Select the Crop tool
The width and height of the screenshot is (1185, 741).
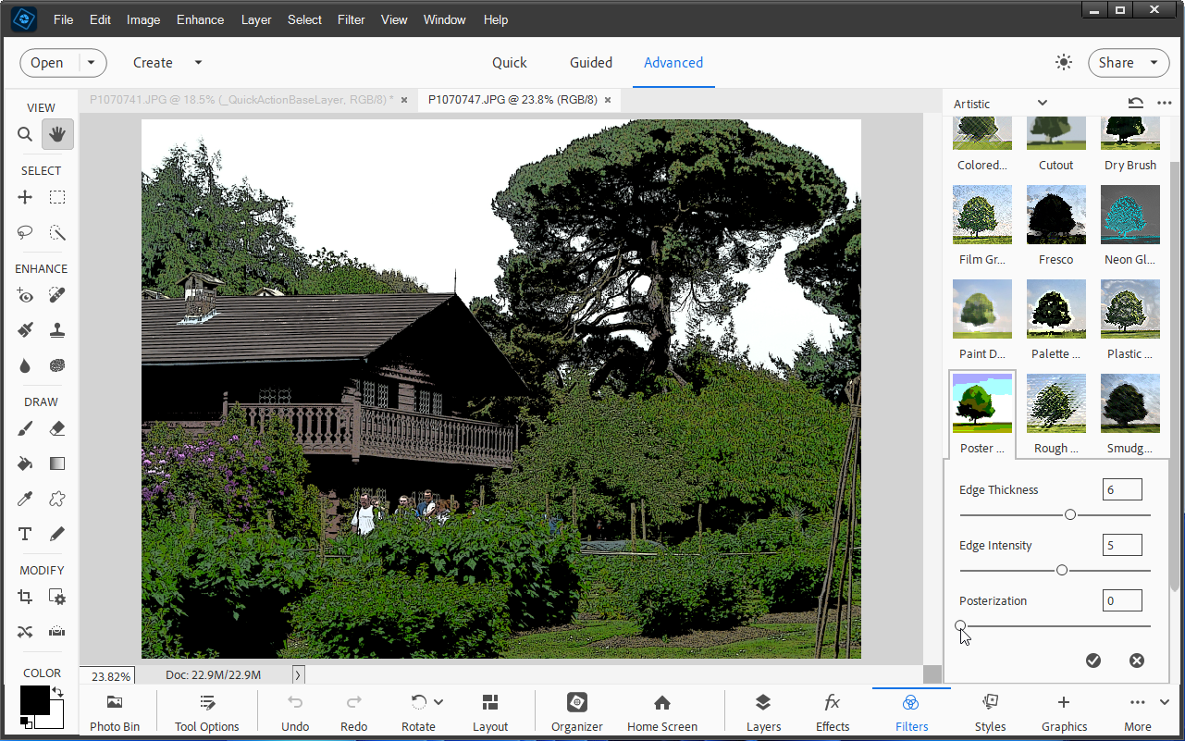tap(25, 598)
